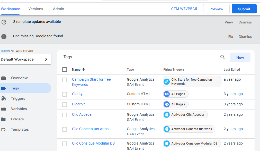The width and height of the screenshot is (260, 151).
Task: Click the Triggers icon in the sidebar
Action: click(x=4, y=99)
